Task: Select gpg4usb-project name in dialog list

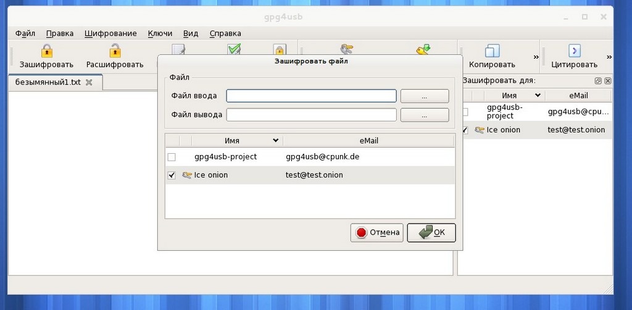Action: (225, 157)
